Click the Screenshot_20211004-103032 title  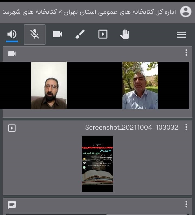132,128
